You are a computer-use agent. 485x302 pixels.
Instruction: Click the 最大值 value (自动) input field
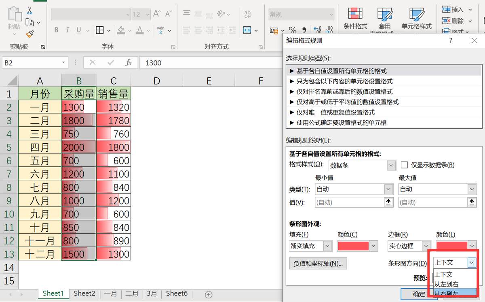(432, 202)
